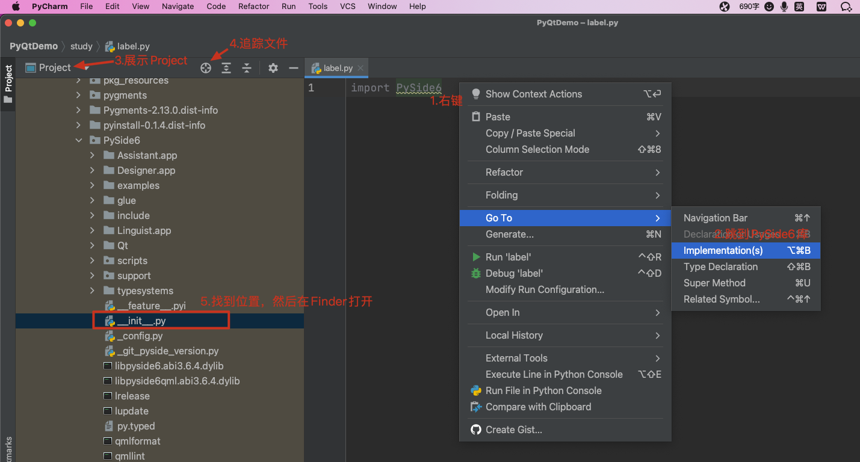This screenshot has height=462, width=860.
Task: Click the Python icon on __init__.py
Action: 110,321
